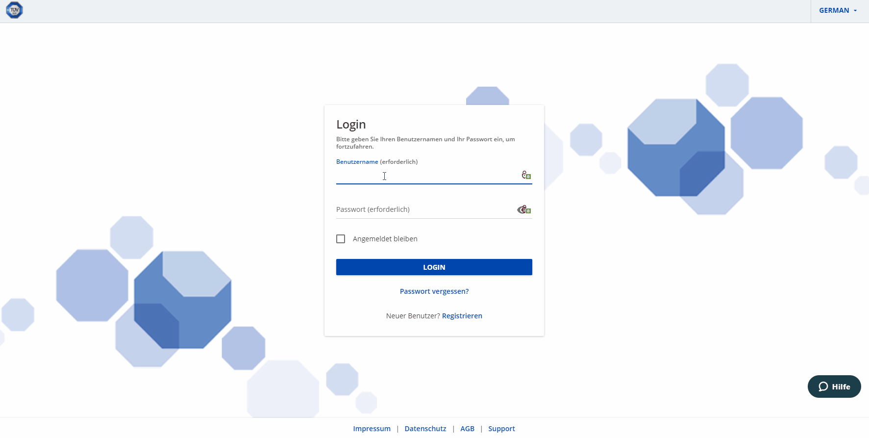869x438 pixels.
Task: Visit the Support footer link
Action: coord(501,429)
